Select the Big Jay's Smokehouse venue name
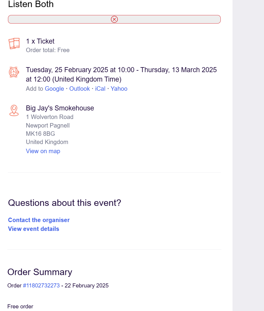The width and height of the screenshot is (264, 311). 60,108
